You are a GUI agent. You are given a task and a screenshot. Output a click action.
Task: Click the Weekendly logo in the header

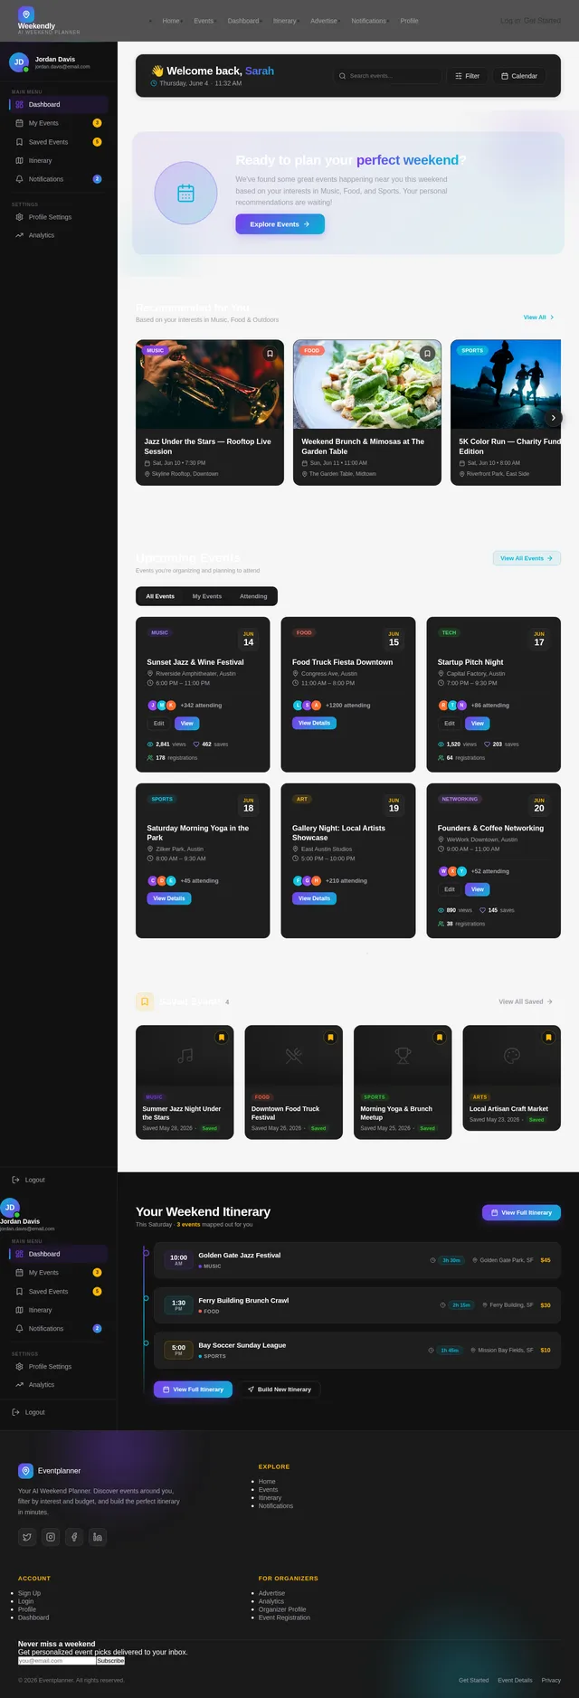pos(26,14)
